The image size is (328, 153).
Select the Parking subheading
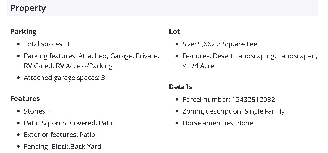click(x=23, y=32)
